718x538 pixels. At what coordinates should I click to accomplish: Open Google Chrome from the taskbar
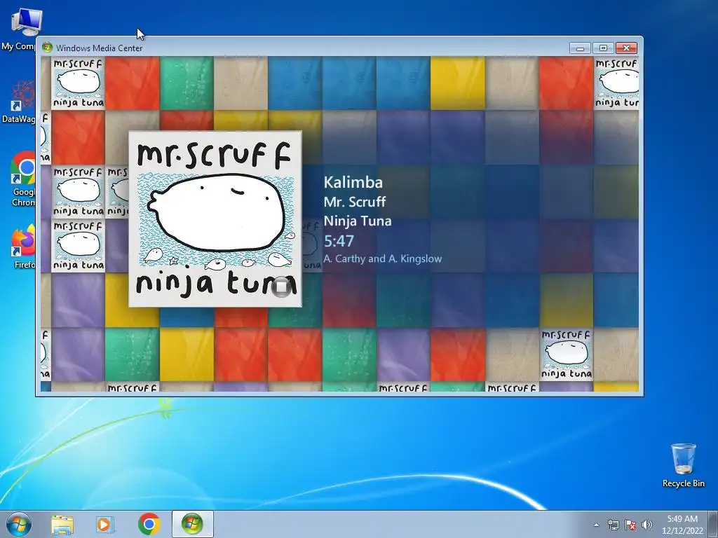tap(149, 525)
